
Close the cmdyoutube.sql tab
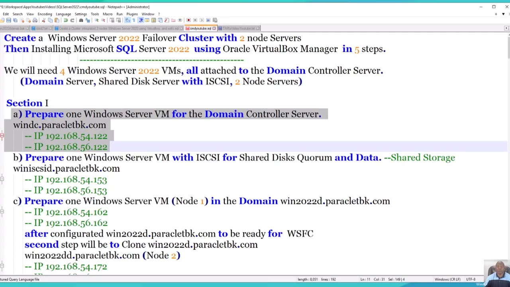click(x=214, y=28)
